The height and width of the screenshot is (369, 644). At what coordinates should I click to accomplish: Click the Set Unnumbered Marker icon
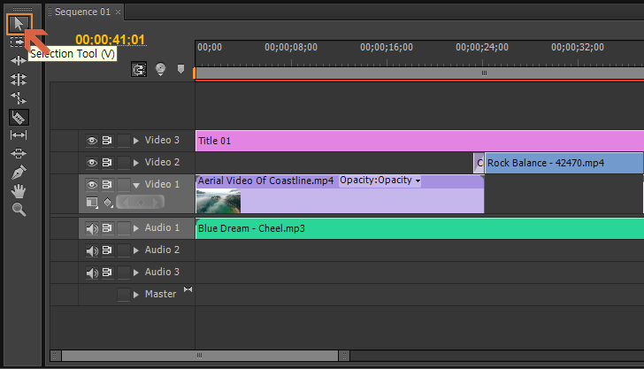click(180, 69)
